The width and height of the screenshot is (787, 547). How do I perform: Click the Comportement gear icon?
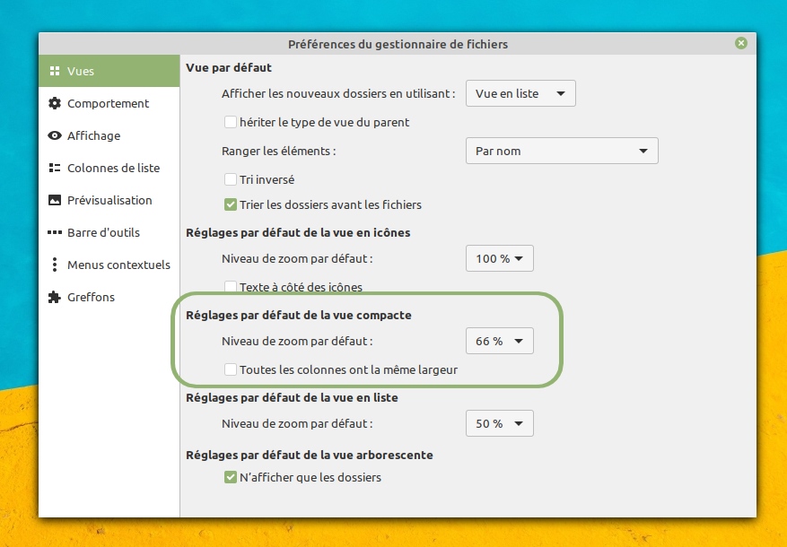click(55, 104)
